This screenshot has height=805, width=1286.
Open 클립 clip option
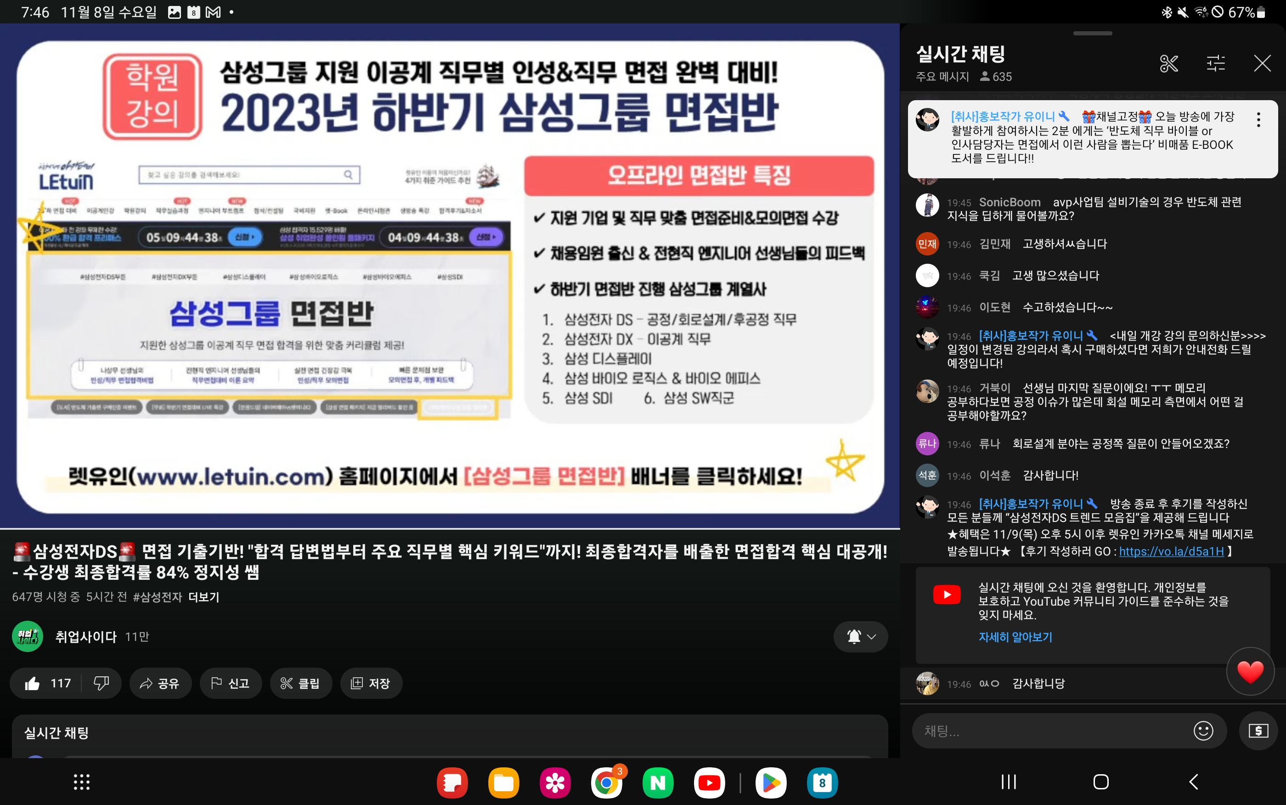point(301,683)
